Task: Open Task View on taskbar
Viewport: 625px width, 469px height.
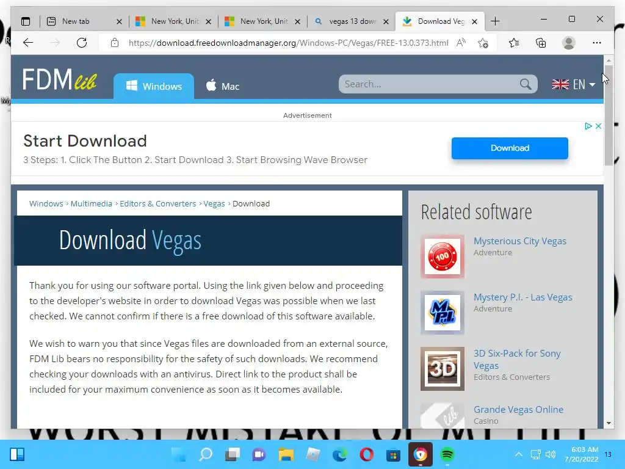Action: [233, 454]
